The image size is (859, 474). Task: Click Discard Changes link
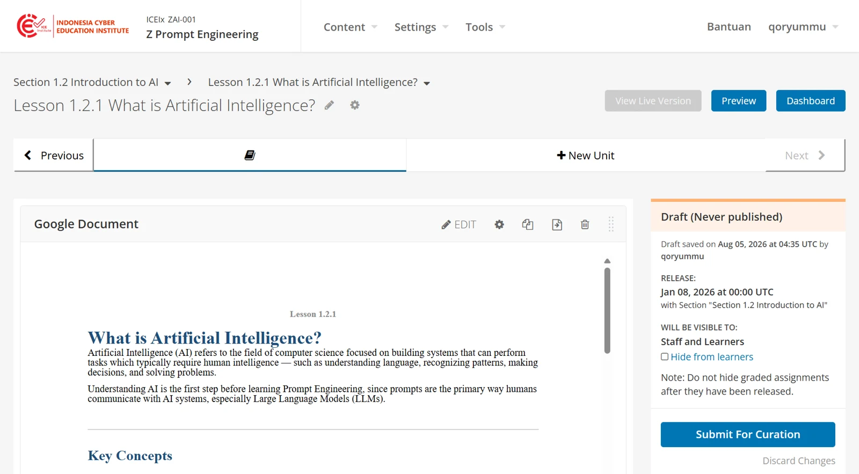coord(799,461)
